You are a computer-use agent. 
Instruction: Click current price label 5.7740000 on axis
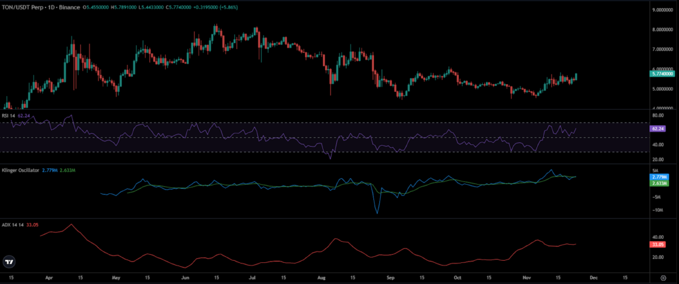tap(662, 74)
